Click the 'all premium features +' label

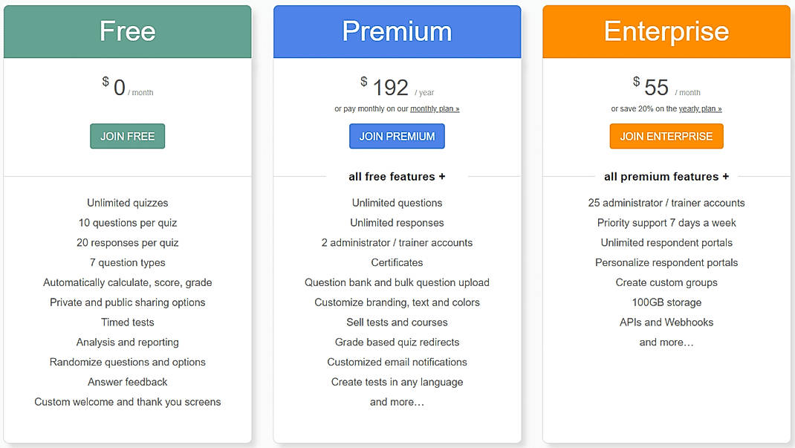(x=666, y=176)
